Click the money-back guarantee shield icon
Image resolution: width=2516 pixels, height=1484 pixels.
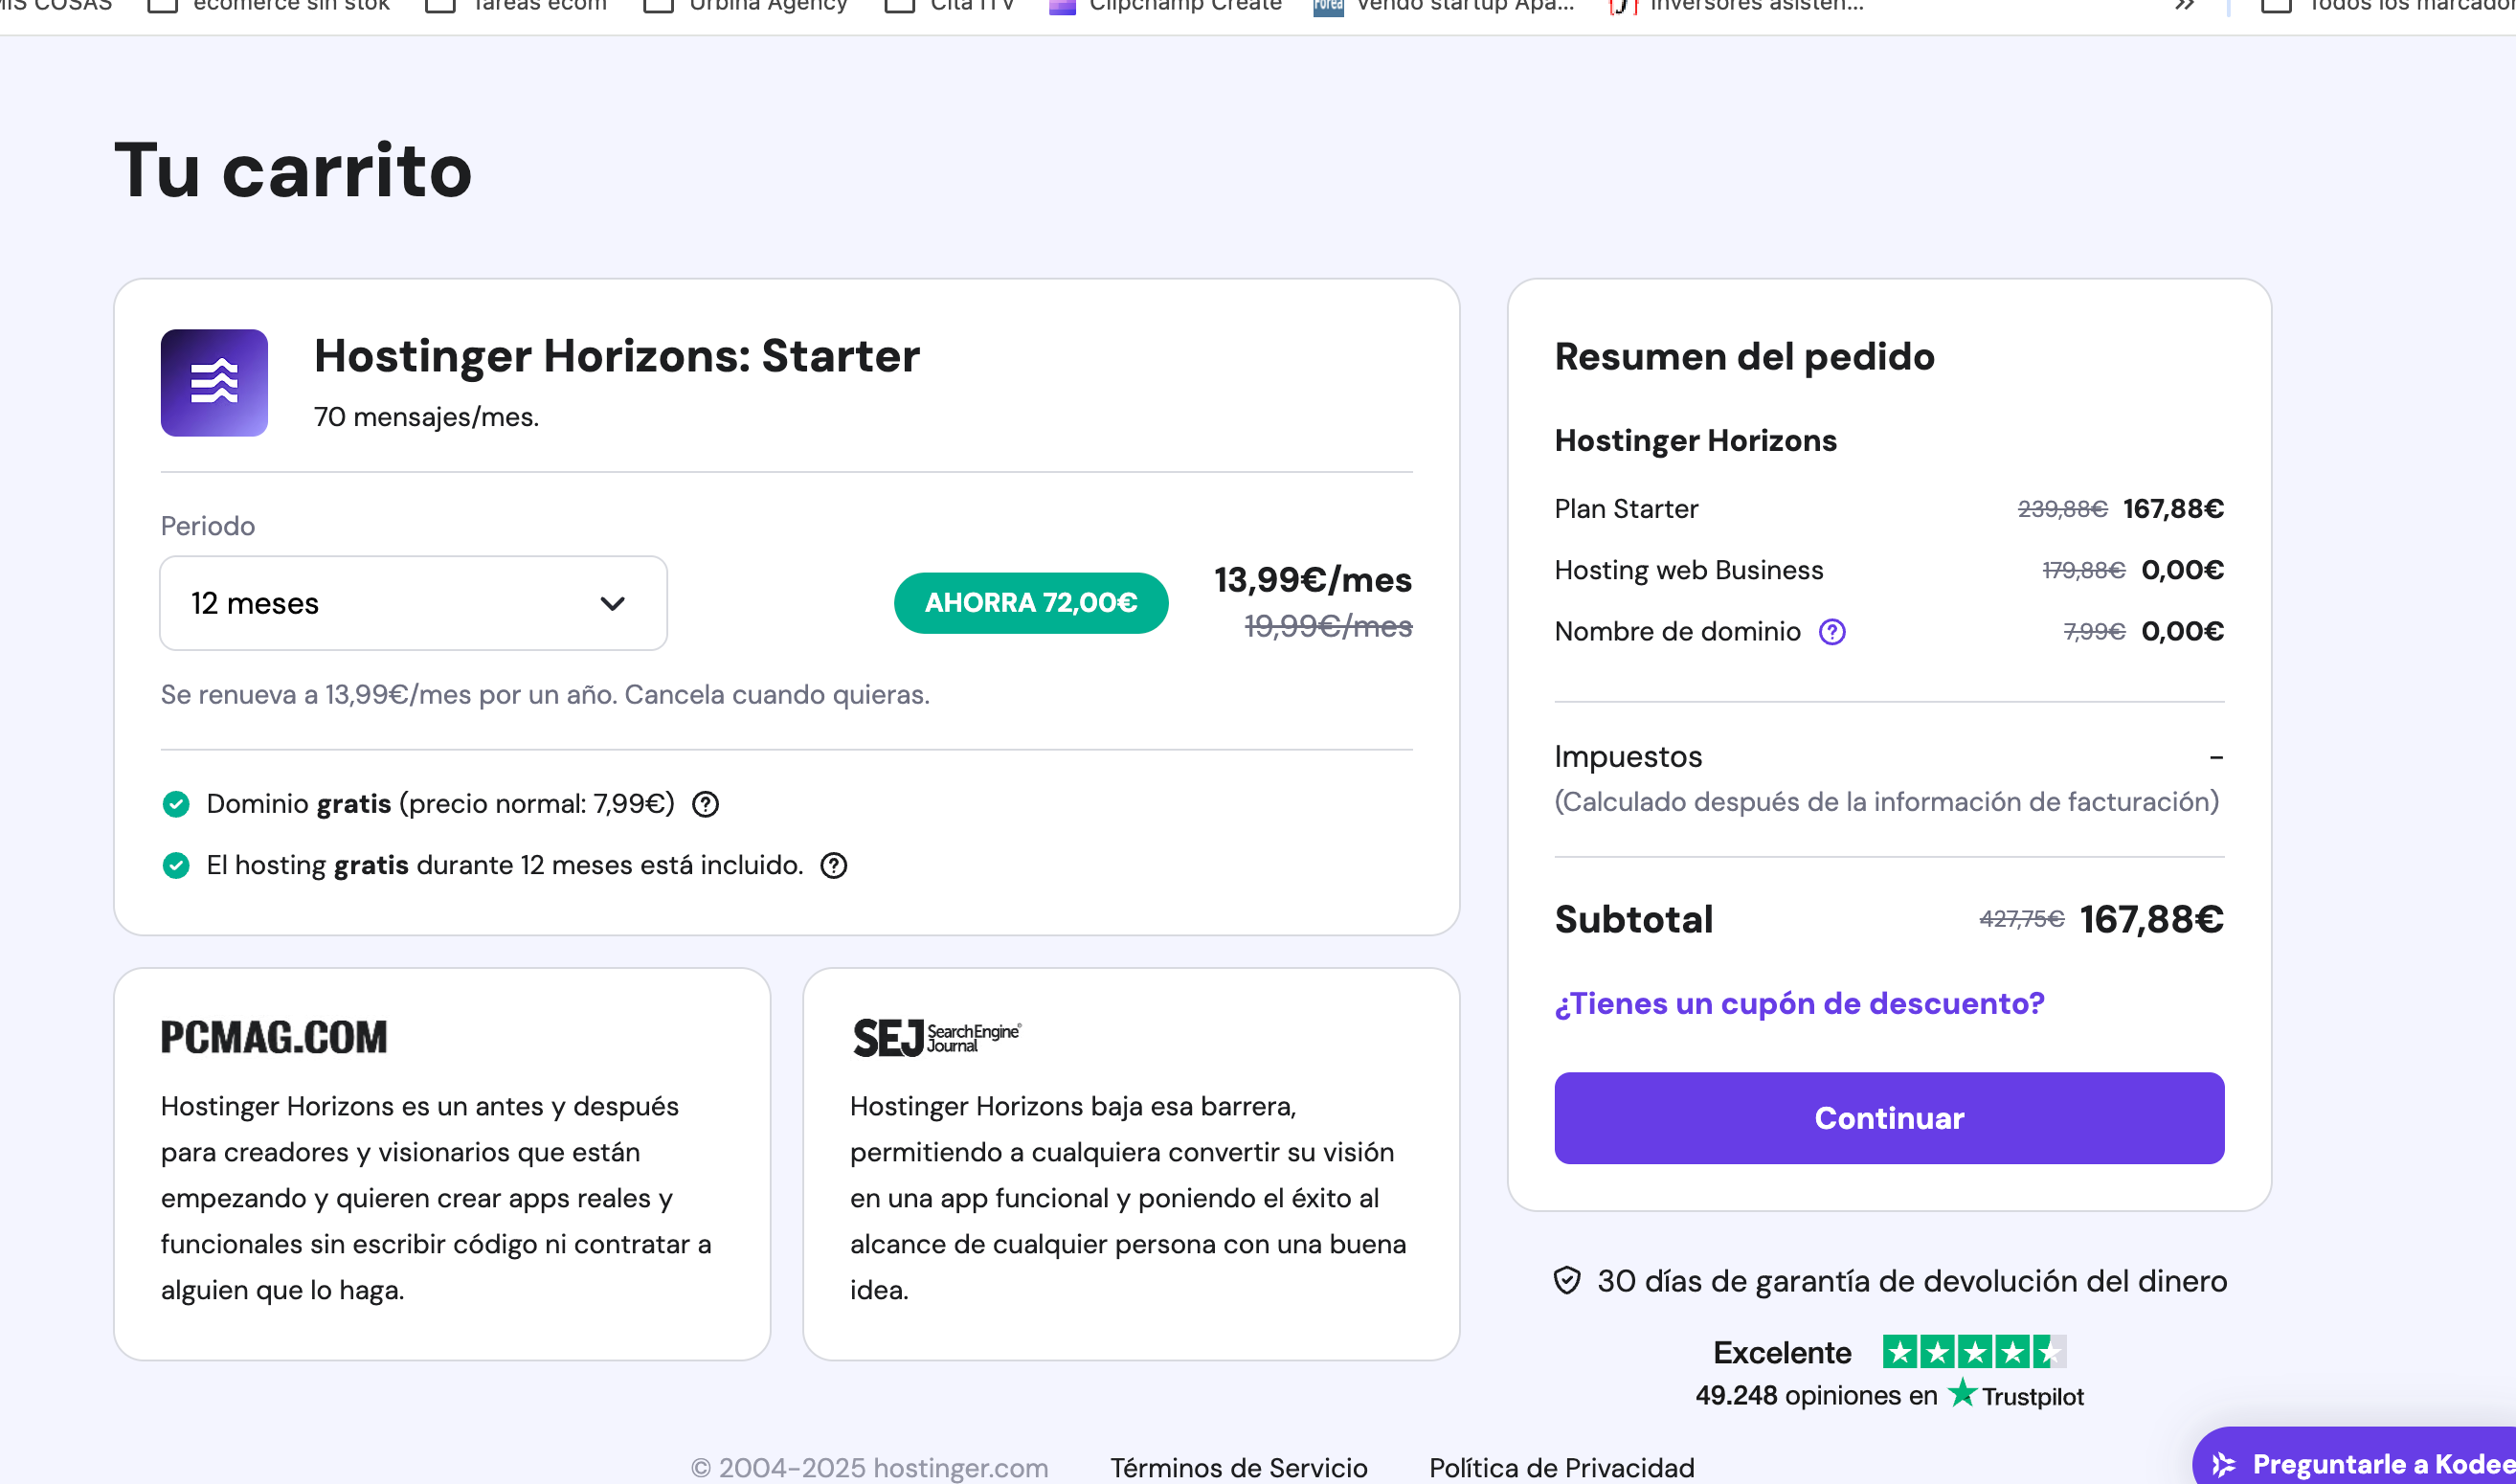click(x=1566, y=1281)
